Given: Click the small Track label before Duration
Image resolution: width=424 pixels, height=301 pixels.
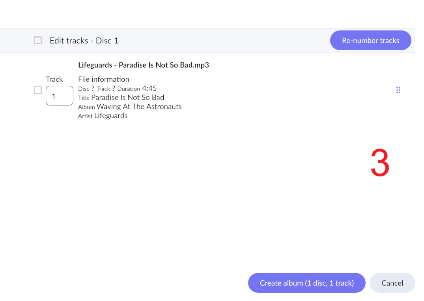Looking at the screenshot, I should coord(103,89).
